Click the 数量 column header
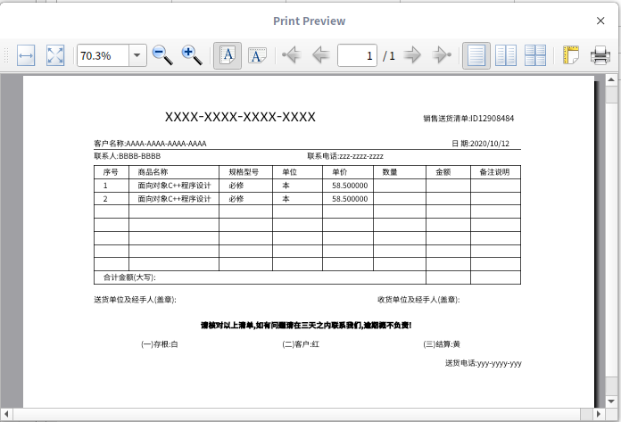Screen dimensions: 621x422 (390, 172)
